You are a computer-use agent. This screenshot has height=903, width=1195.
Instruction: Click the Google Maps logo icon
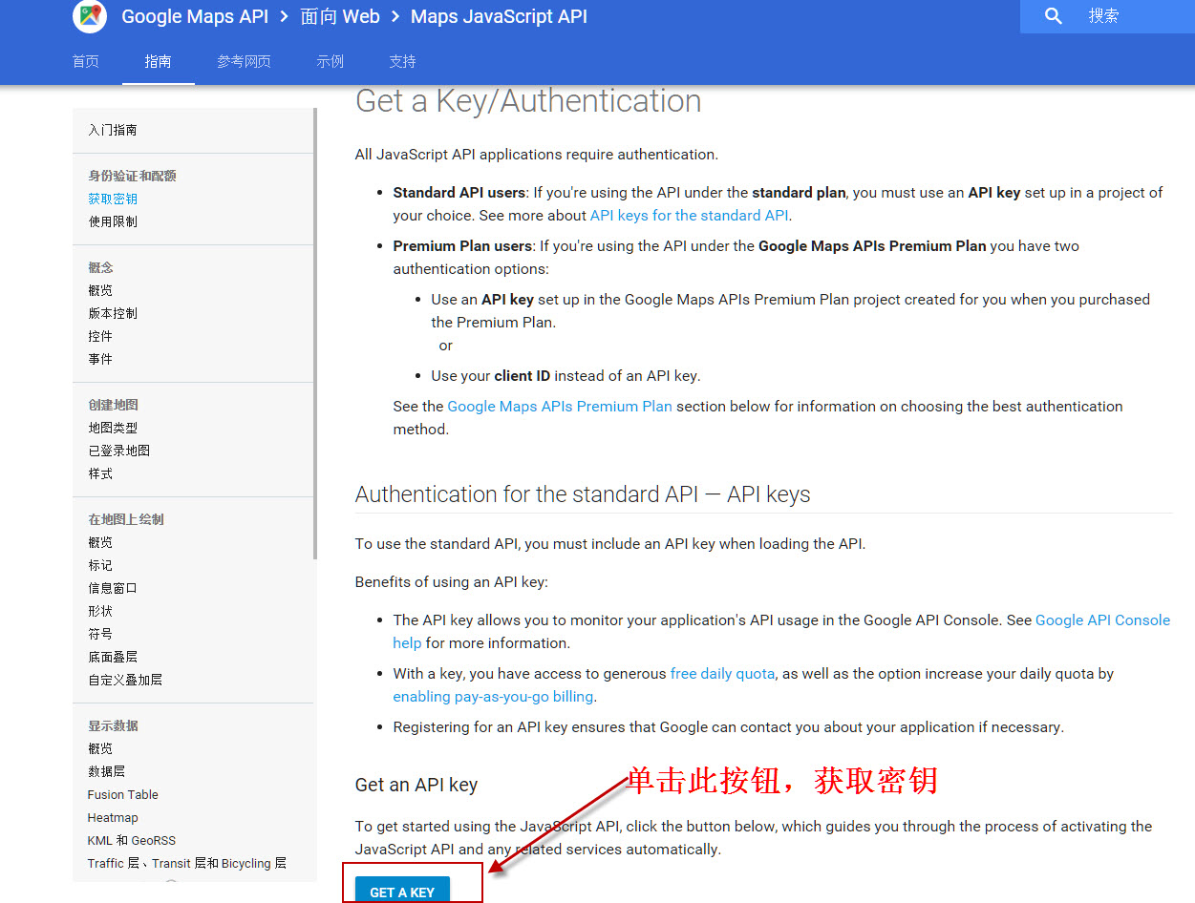pyautogui.click(x=90, y=16)
